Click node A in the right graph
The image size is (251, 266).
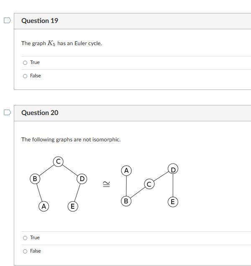pos(126,171)
